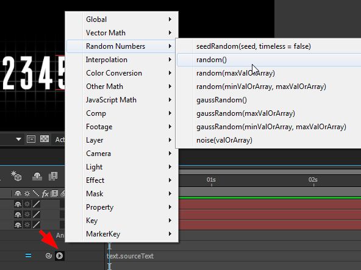Toggle shy switch on first layer row
361x270 pixels.
(x=18, y=204)
